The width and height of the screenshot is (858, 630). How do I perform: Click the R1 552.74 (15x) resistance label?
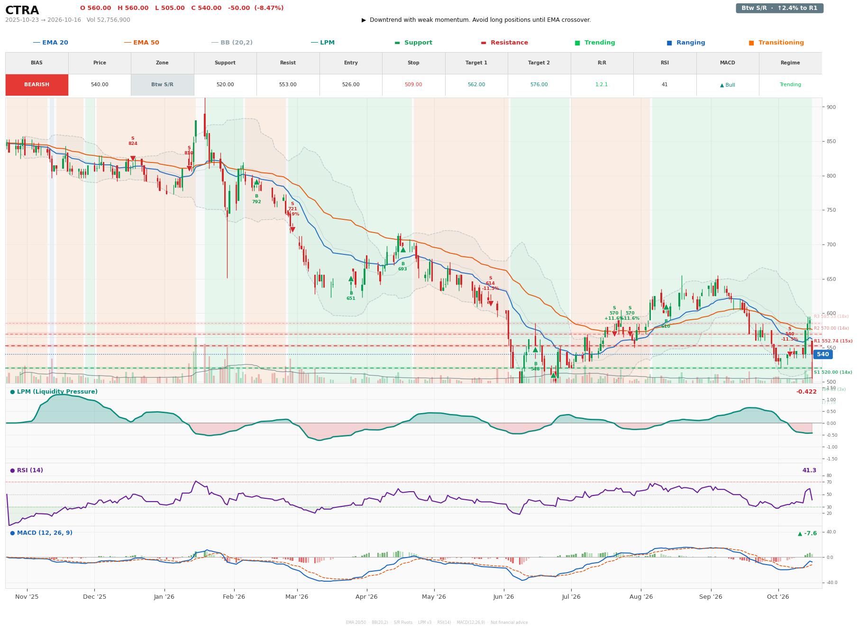tap(833, 341)
